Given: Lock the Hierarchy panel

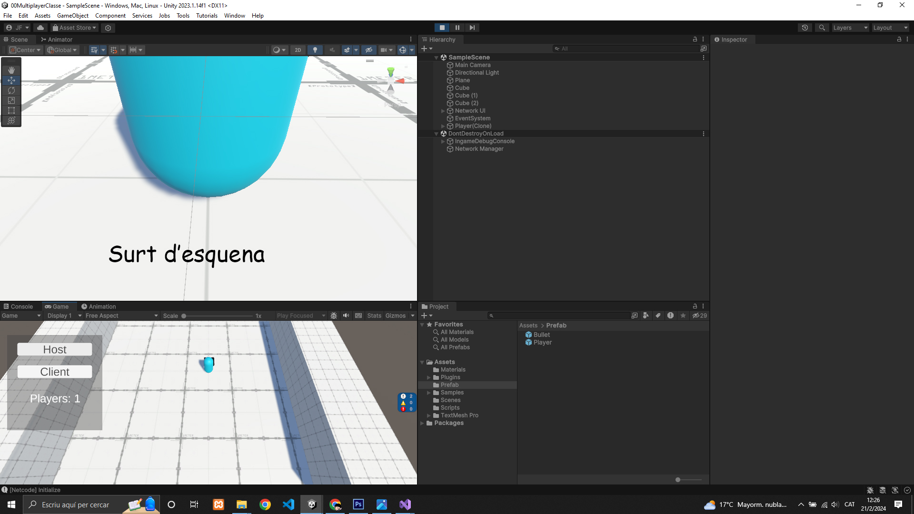Looking at the screenshot, I should pyautogui.click(x=695, y=40).
